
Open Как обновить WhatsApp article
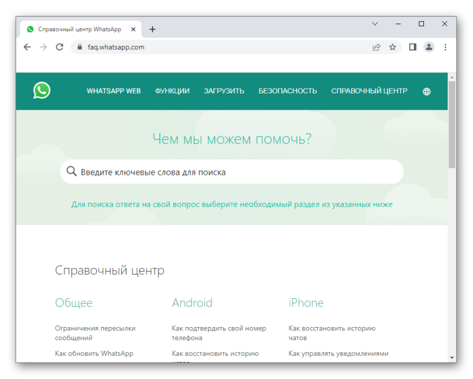coord(94,354)
